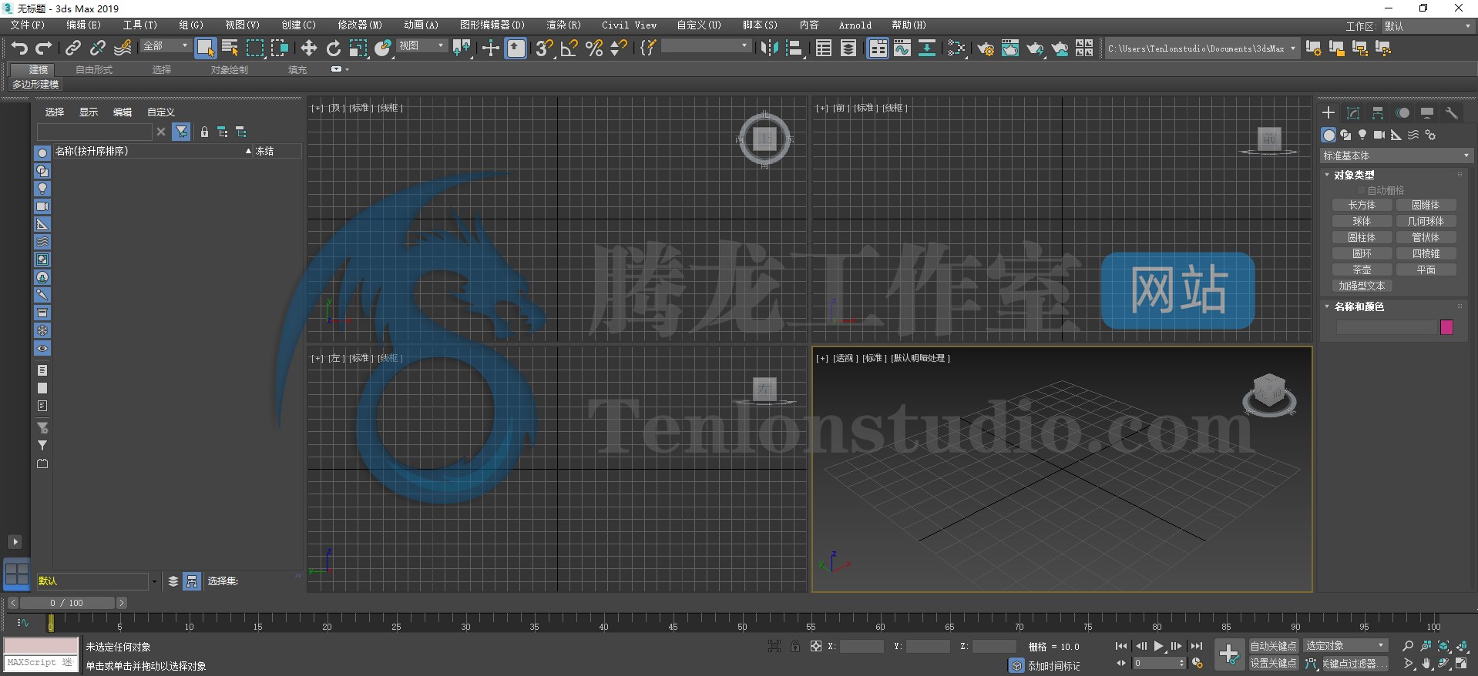Screen dimensions: 1478x676
Task: Open Rendered Frame Window icon
Action: click(1010, 49)
